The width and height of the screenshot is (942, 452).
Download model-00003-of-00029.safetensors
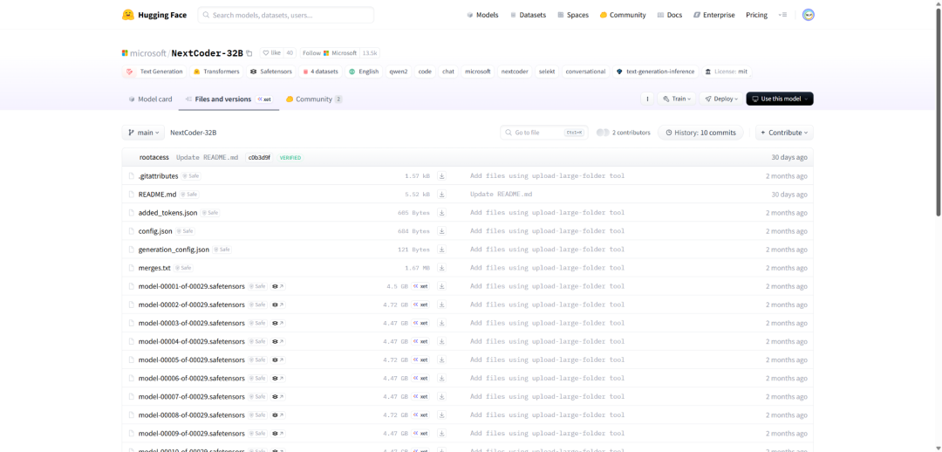click(x=441, y=323)
